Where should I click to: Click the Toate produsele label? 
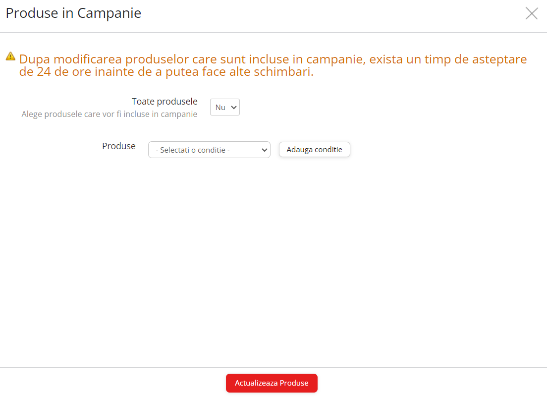pyautogui.click(x=164, y=101)
